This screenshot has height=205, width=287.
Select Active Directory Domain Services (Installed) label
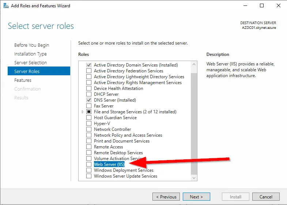pos(136,65)
